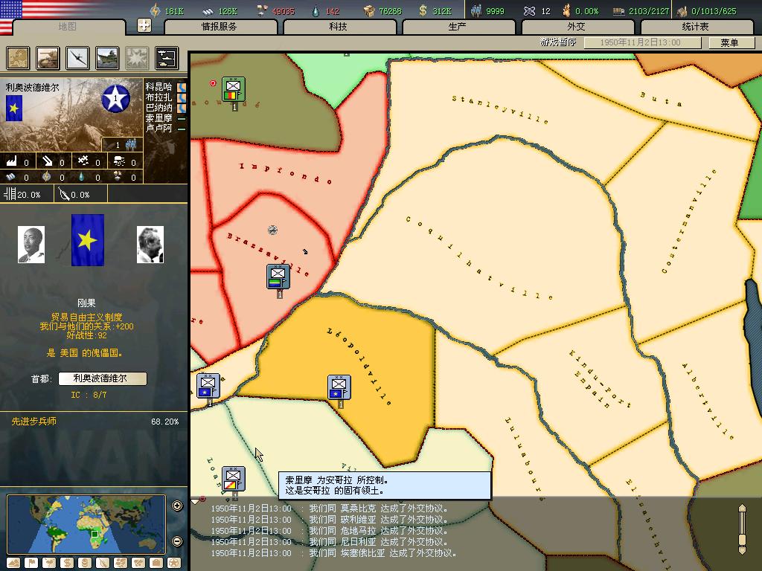Click the log filter triangle at message panel corner
This screenshot has width=762, height=571.
(x=196, y=500)
